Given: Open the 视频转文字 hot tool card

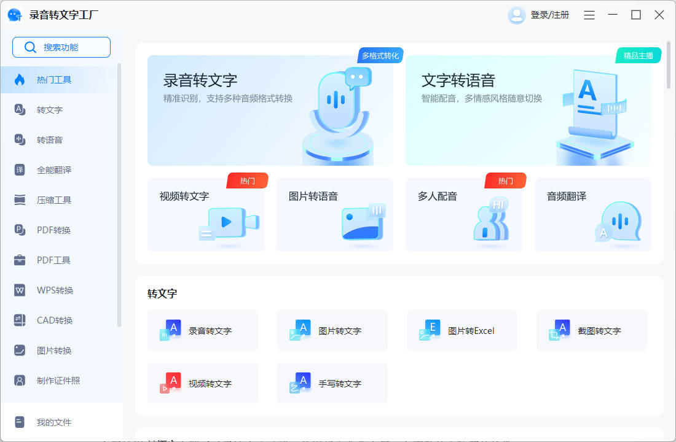Looking at the screenshot, I should coord(206,215).
